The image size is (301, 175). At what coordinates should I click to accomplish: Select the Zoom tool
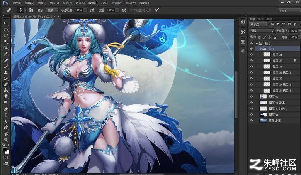(x=6, y=140)
